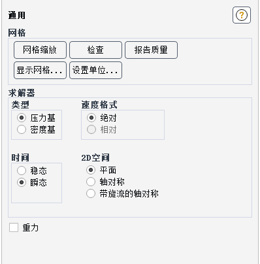The width and height of the screenshot is (260, 264).
Task: Open the 显示网格... dialog
Action: point(40,70)
